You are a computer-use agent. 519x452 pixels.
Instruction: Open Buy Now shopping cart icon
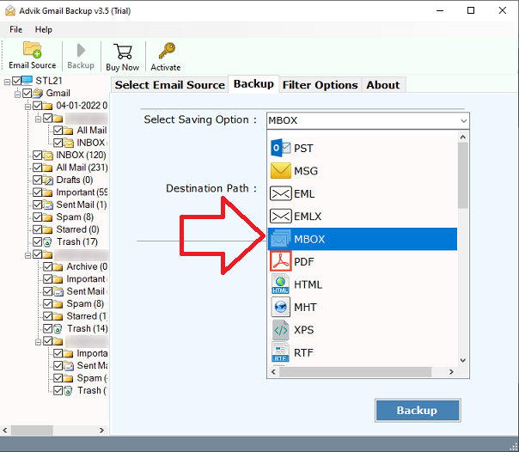pyautogui.click(x=123, y=52)
